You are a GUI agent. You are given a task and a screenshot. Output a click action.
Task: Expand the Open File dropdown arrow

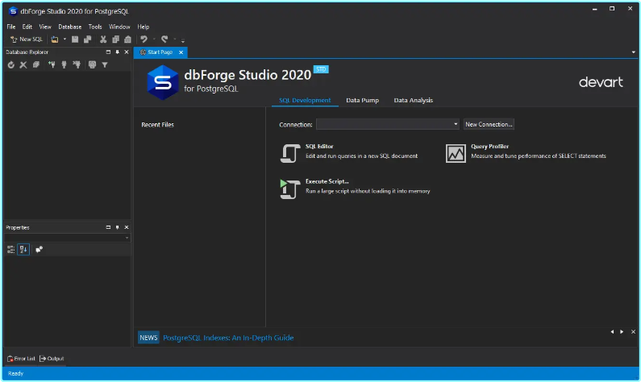pyautogui.click(x=65, y=39)
